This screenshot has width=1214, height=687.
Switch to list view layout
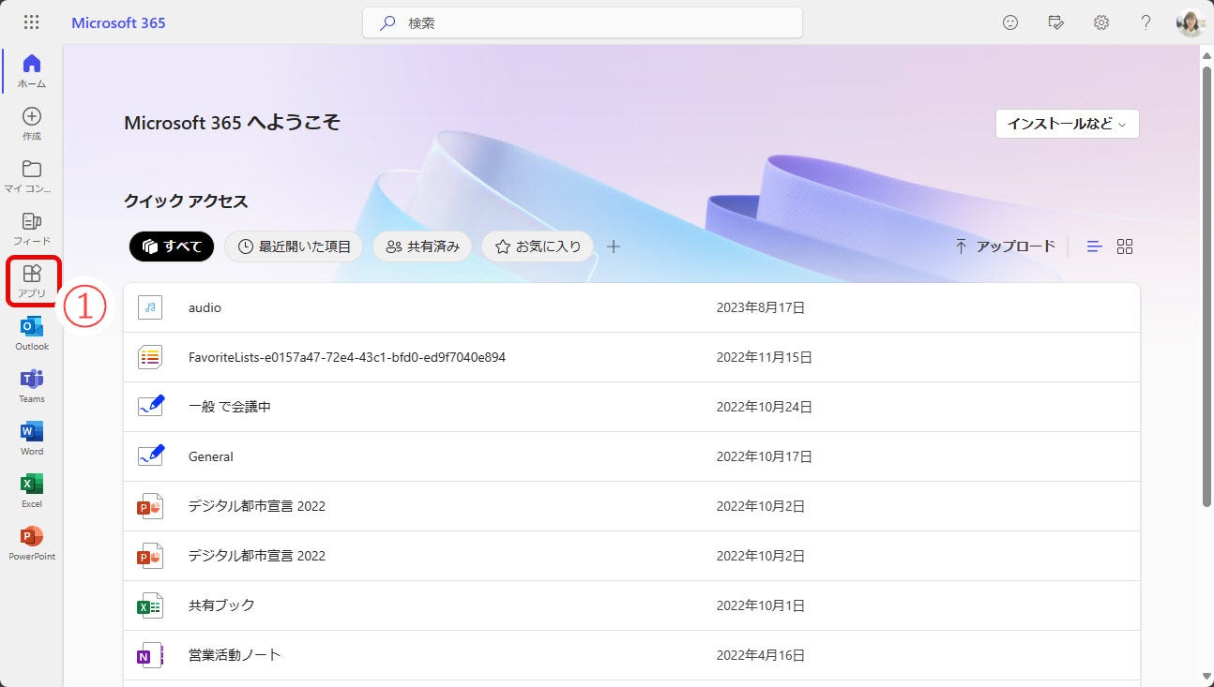(x=1094, y=246)
